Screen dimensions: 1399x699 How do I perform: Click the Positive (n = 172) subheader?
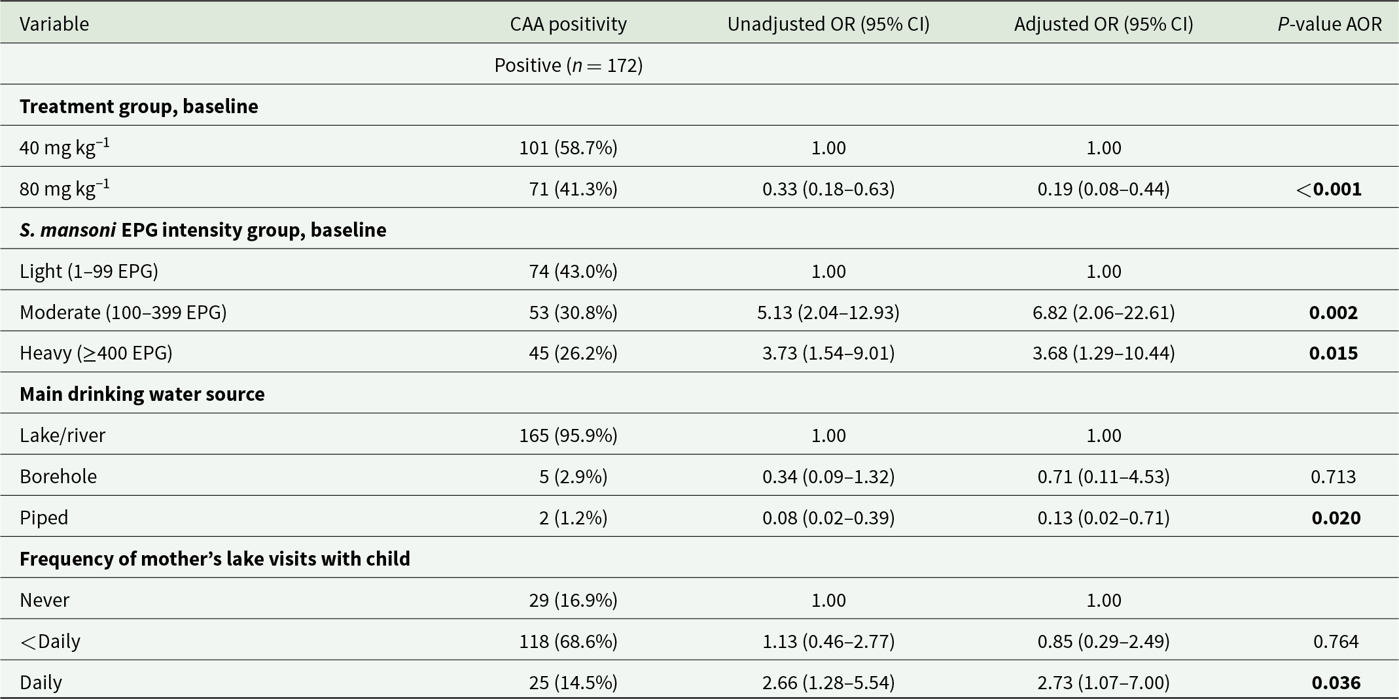(x=569, y=65)
